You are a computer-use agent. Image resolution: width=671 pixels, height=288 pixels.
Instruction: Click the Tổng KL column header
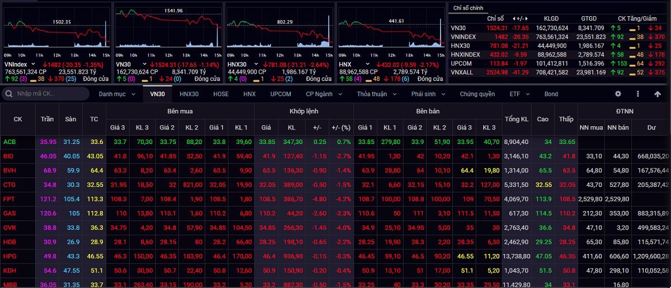pos(516,119)
